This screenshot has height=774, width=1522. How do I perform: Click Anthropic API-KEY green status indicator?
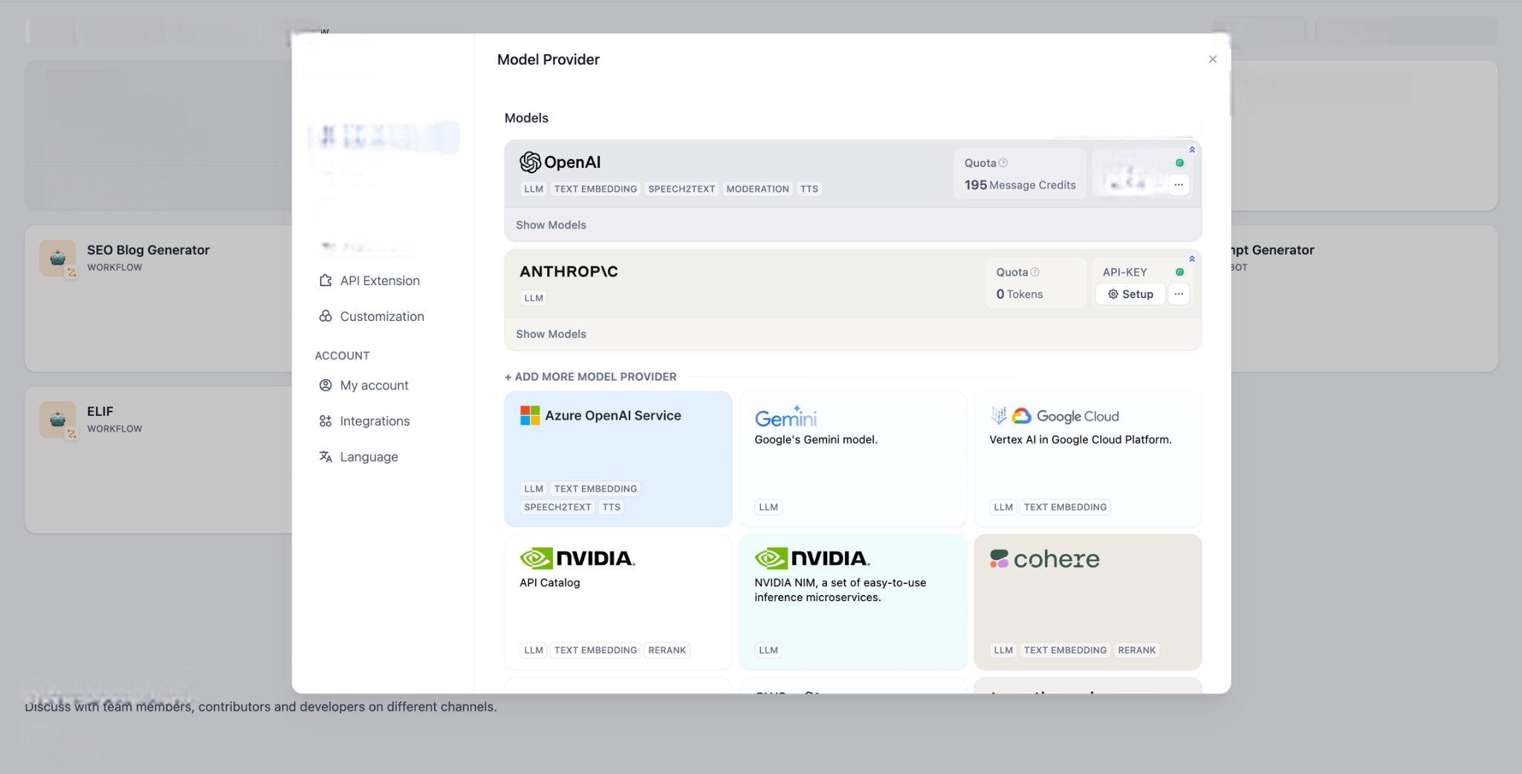pos(1179,272)
